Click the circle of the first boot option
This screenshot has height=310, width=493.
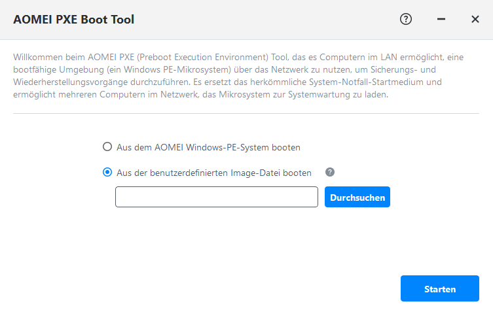[107, 147]
